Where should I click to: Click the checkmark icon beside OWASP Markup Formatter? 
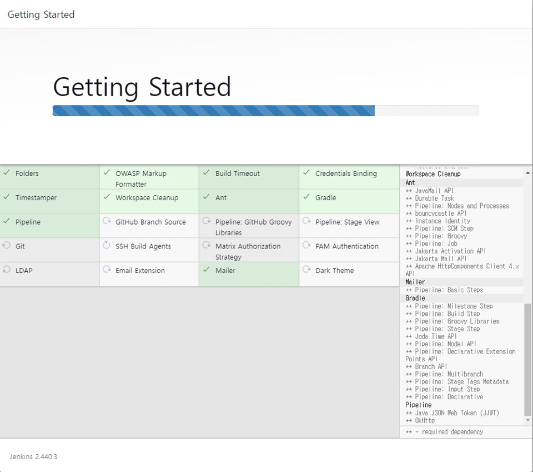coord(107,172)
